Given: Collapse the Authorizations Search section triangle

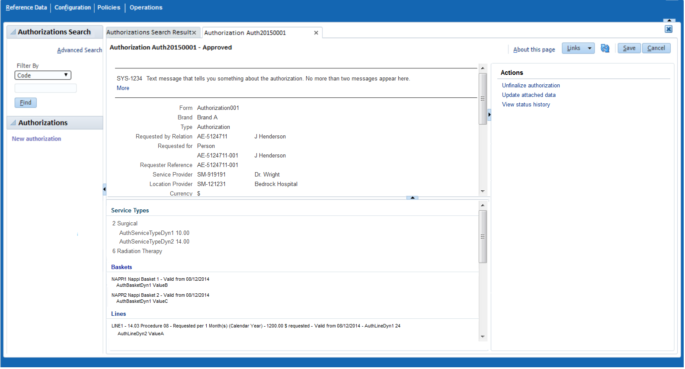Looking at the screenshot, I should point(13,32).
